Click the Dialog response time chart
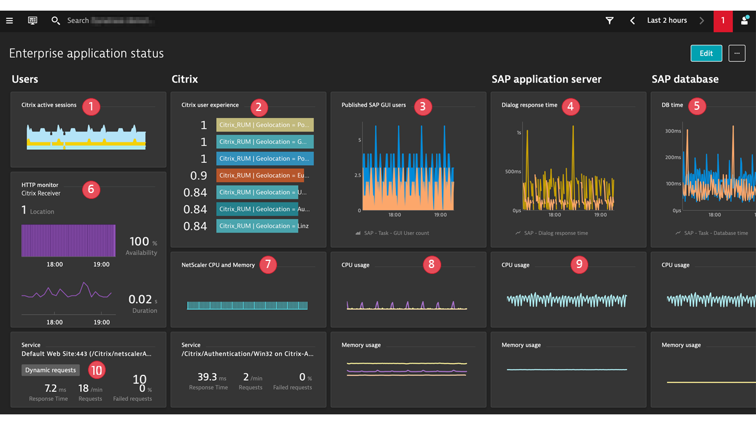Image resolution: width=756 pixels, height=425 pixels. [x=568, y=168]
